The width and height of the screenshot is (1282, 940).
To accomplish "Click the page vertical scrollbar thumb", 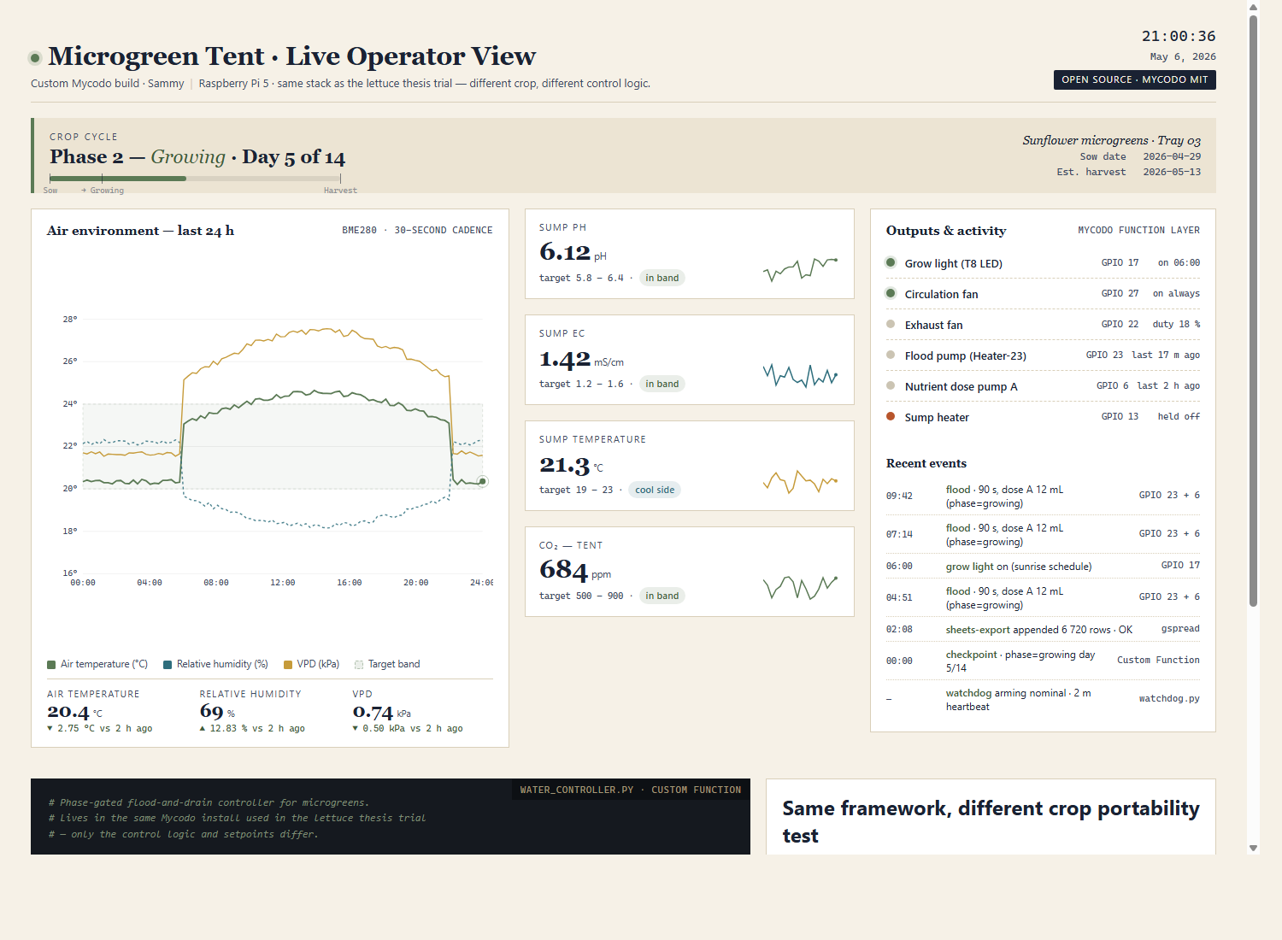I will pos(1253,312).
